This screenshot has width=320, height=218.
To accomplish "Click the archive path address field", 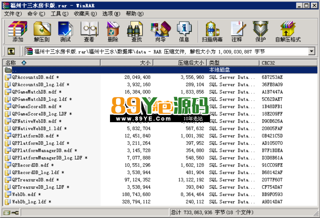I will click(x=166, y=52).
